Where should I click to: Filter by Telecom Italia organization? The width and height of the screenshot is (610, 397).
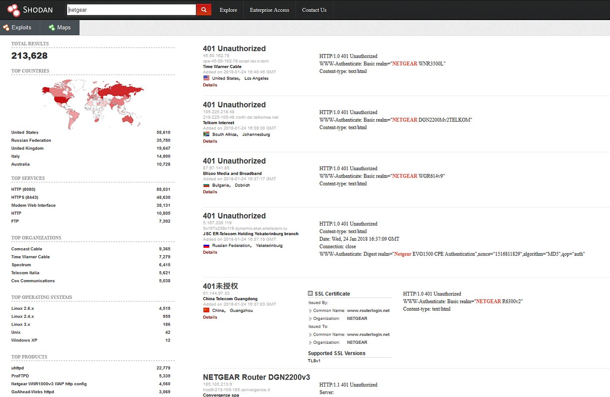[x=25, y=273]
